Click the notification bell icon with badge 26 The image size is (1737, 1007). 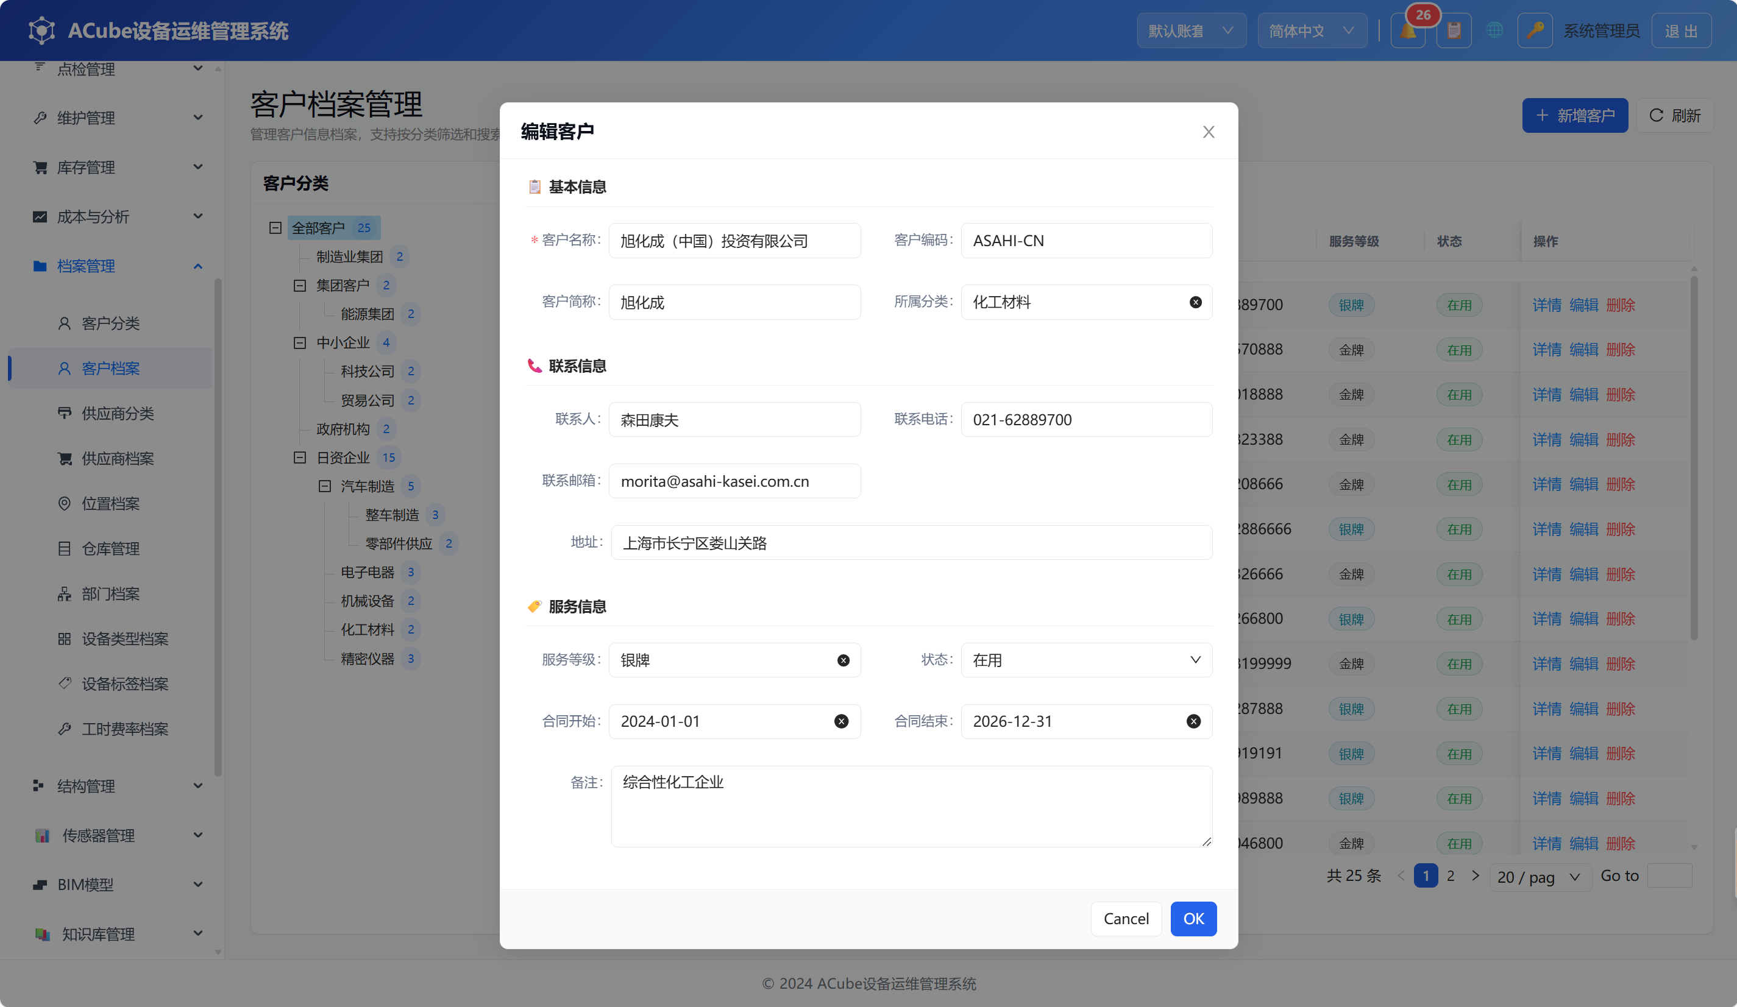coord(1407,31)
